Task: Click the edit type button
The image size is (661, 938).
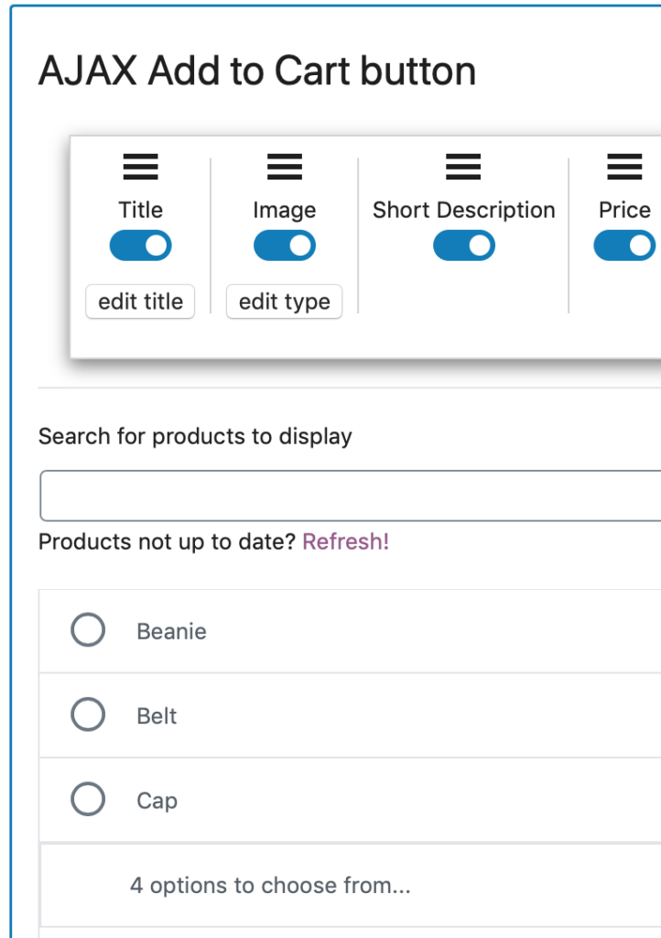Action: 285,301
